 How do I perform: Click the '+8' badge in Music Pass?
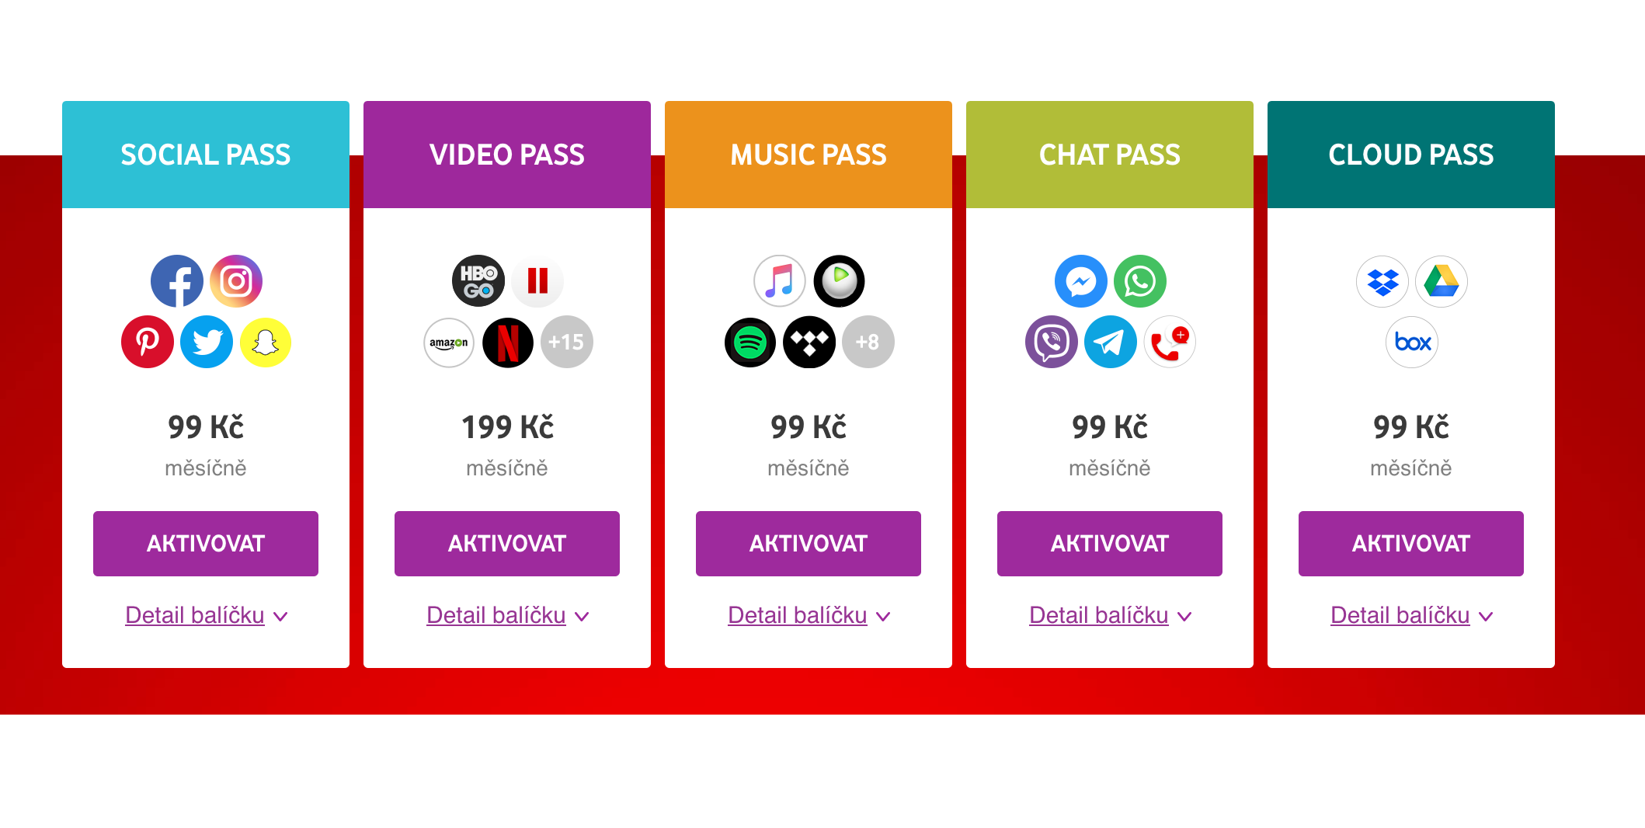(x=868, y=342)
